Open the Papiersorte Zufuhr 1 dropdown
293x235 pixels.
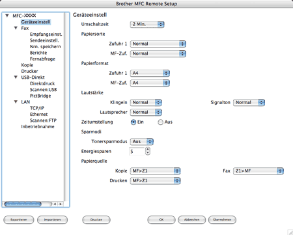tap(158, 44)
